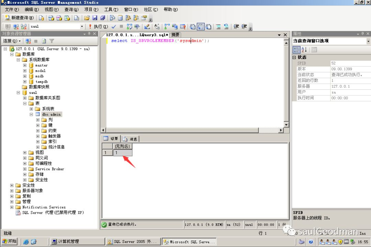Expand the master database node
371x247 pixels.
pos(25,65)
